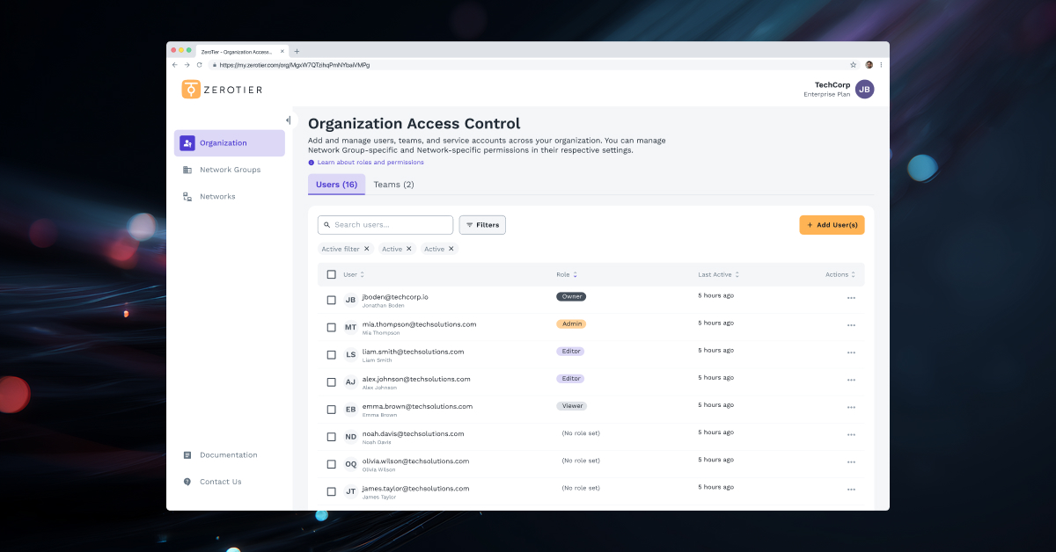Click the Add User(s) button
The width and height of the screenshot is (1056, 552).
831,224
